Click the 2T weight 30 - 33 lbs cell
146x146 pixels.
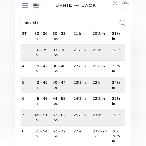coord(59,36)
